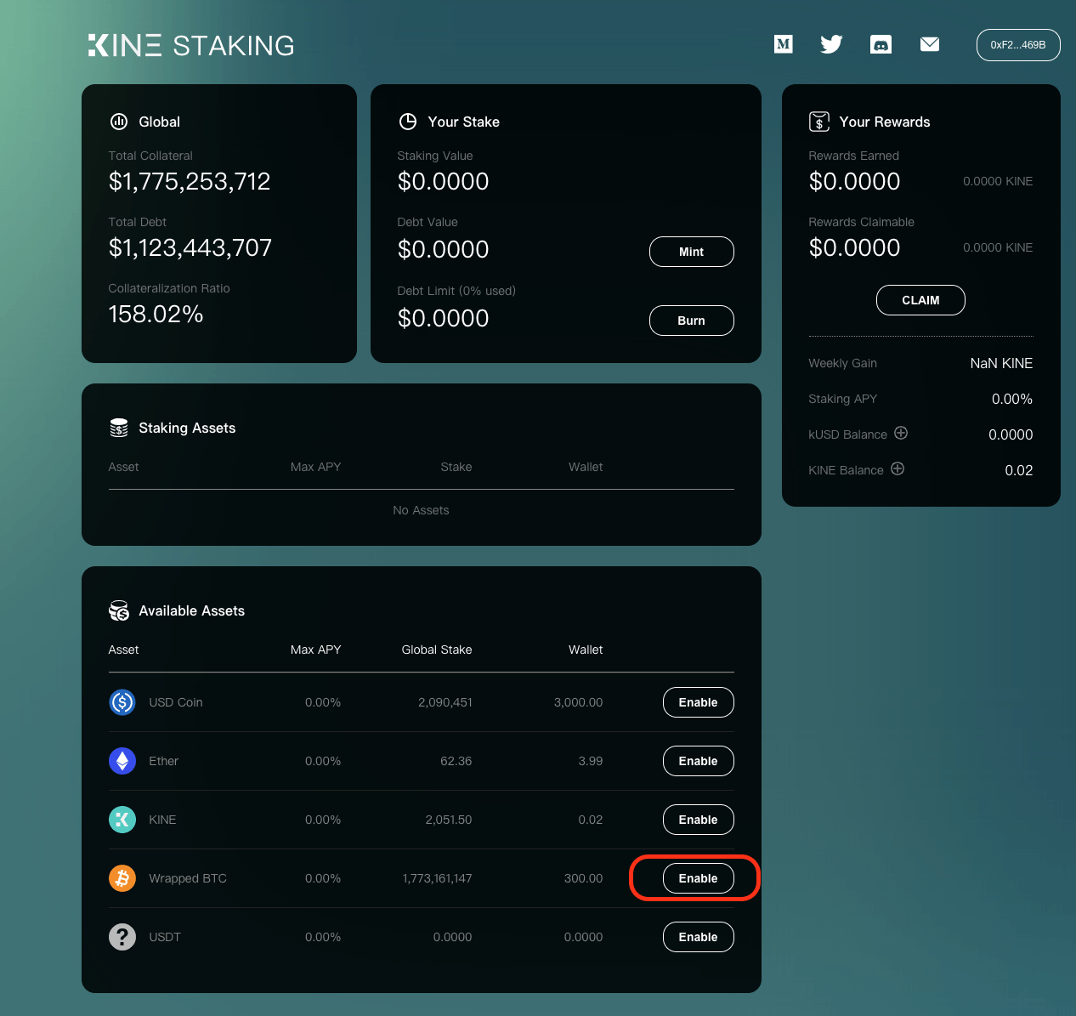Click the Wrapped BTC token icon
This screenshot has height=1016, width=1076.
[x=122, y=878]
